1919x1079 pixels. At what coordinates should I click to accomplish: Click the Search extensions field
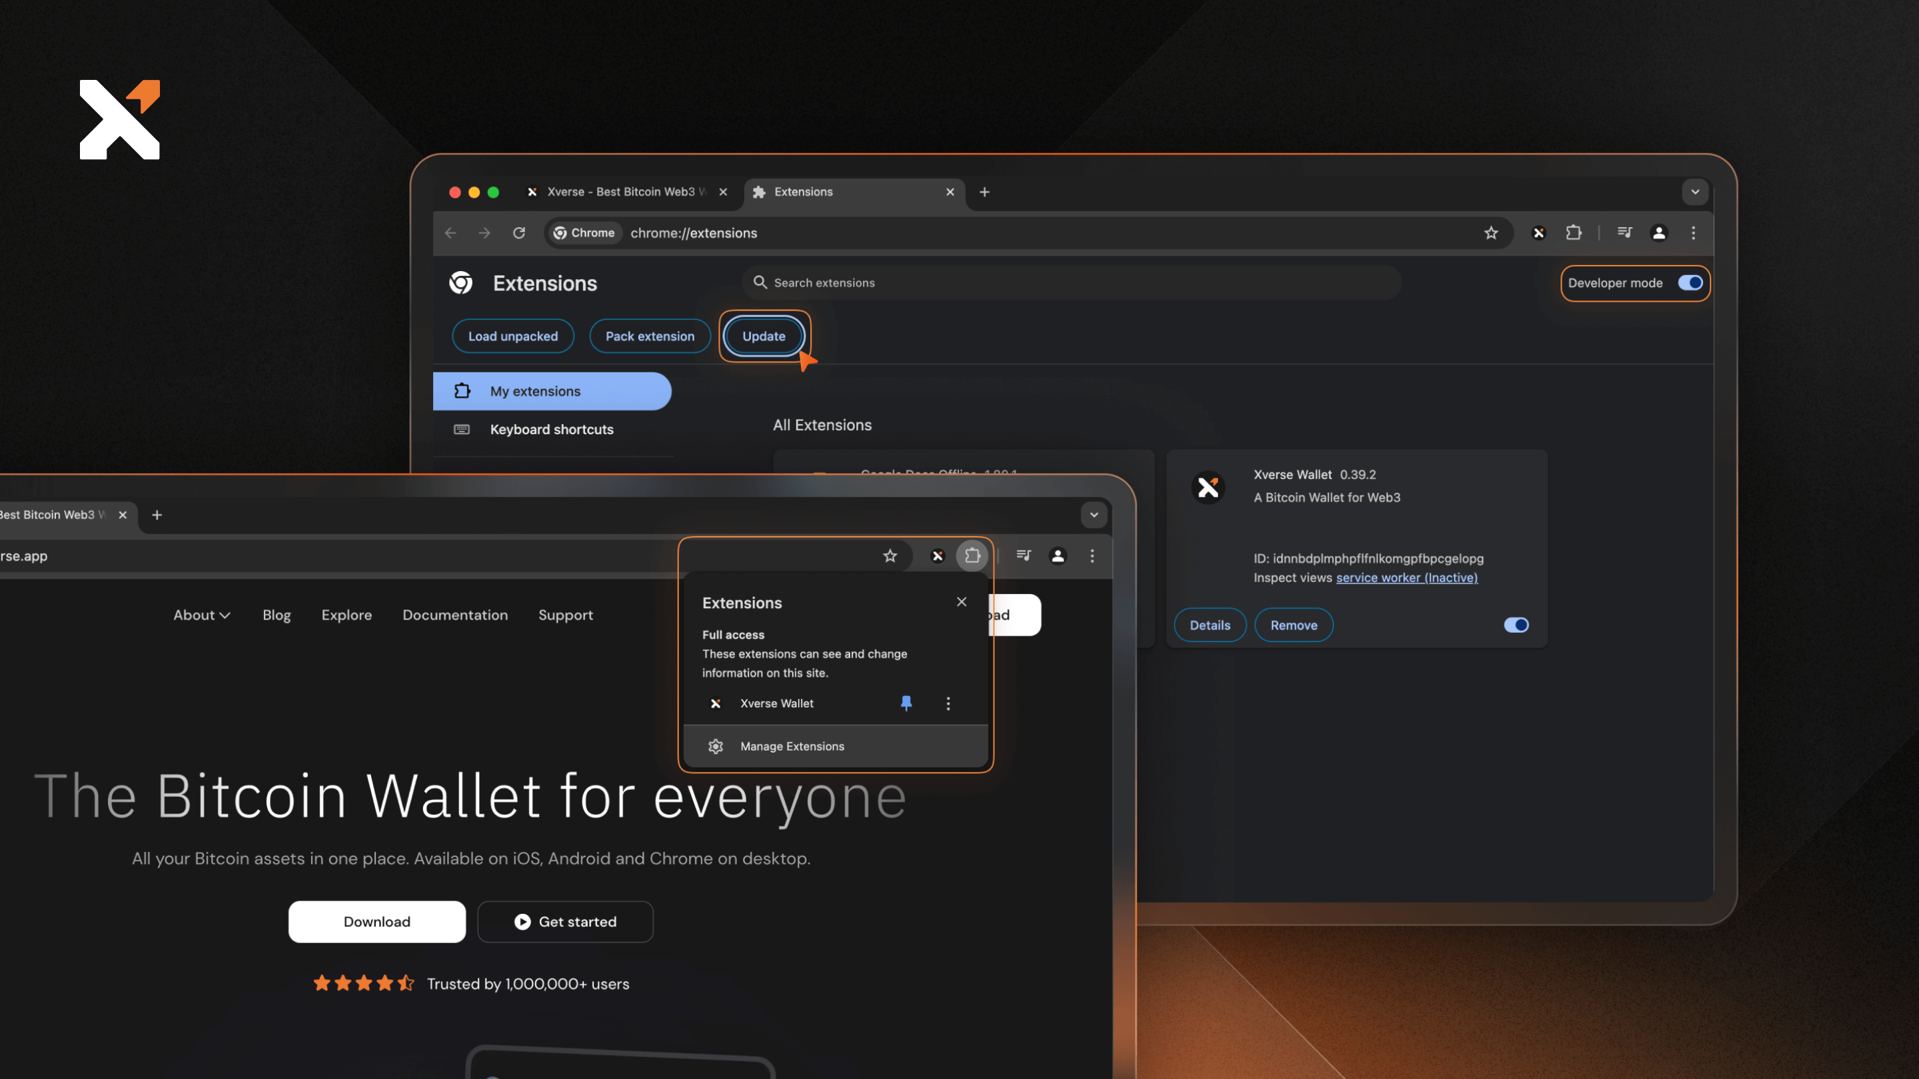tap(1072, 283)
